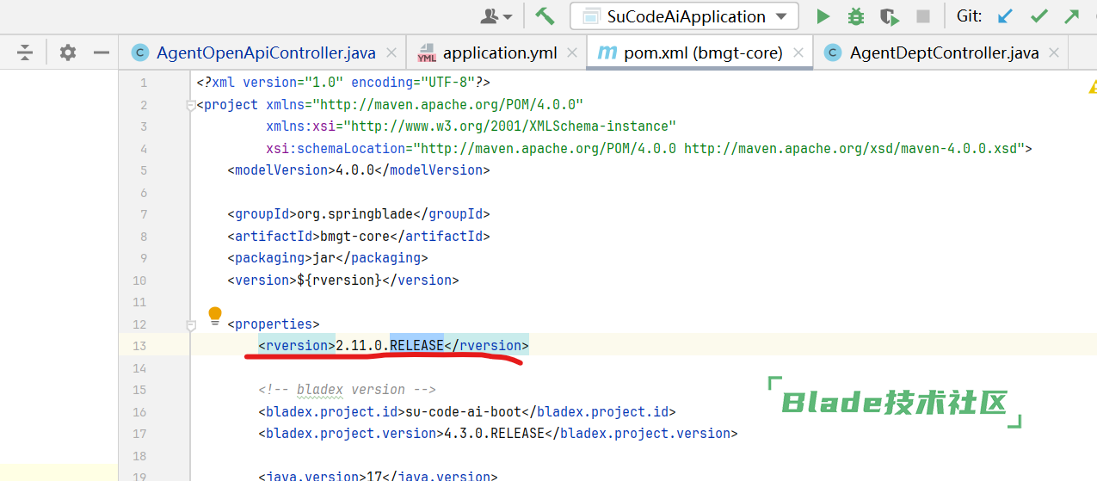
Task: Open the user profile dropdown
Action: pyautogui.click(x=496, y=16)
